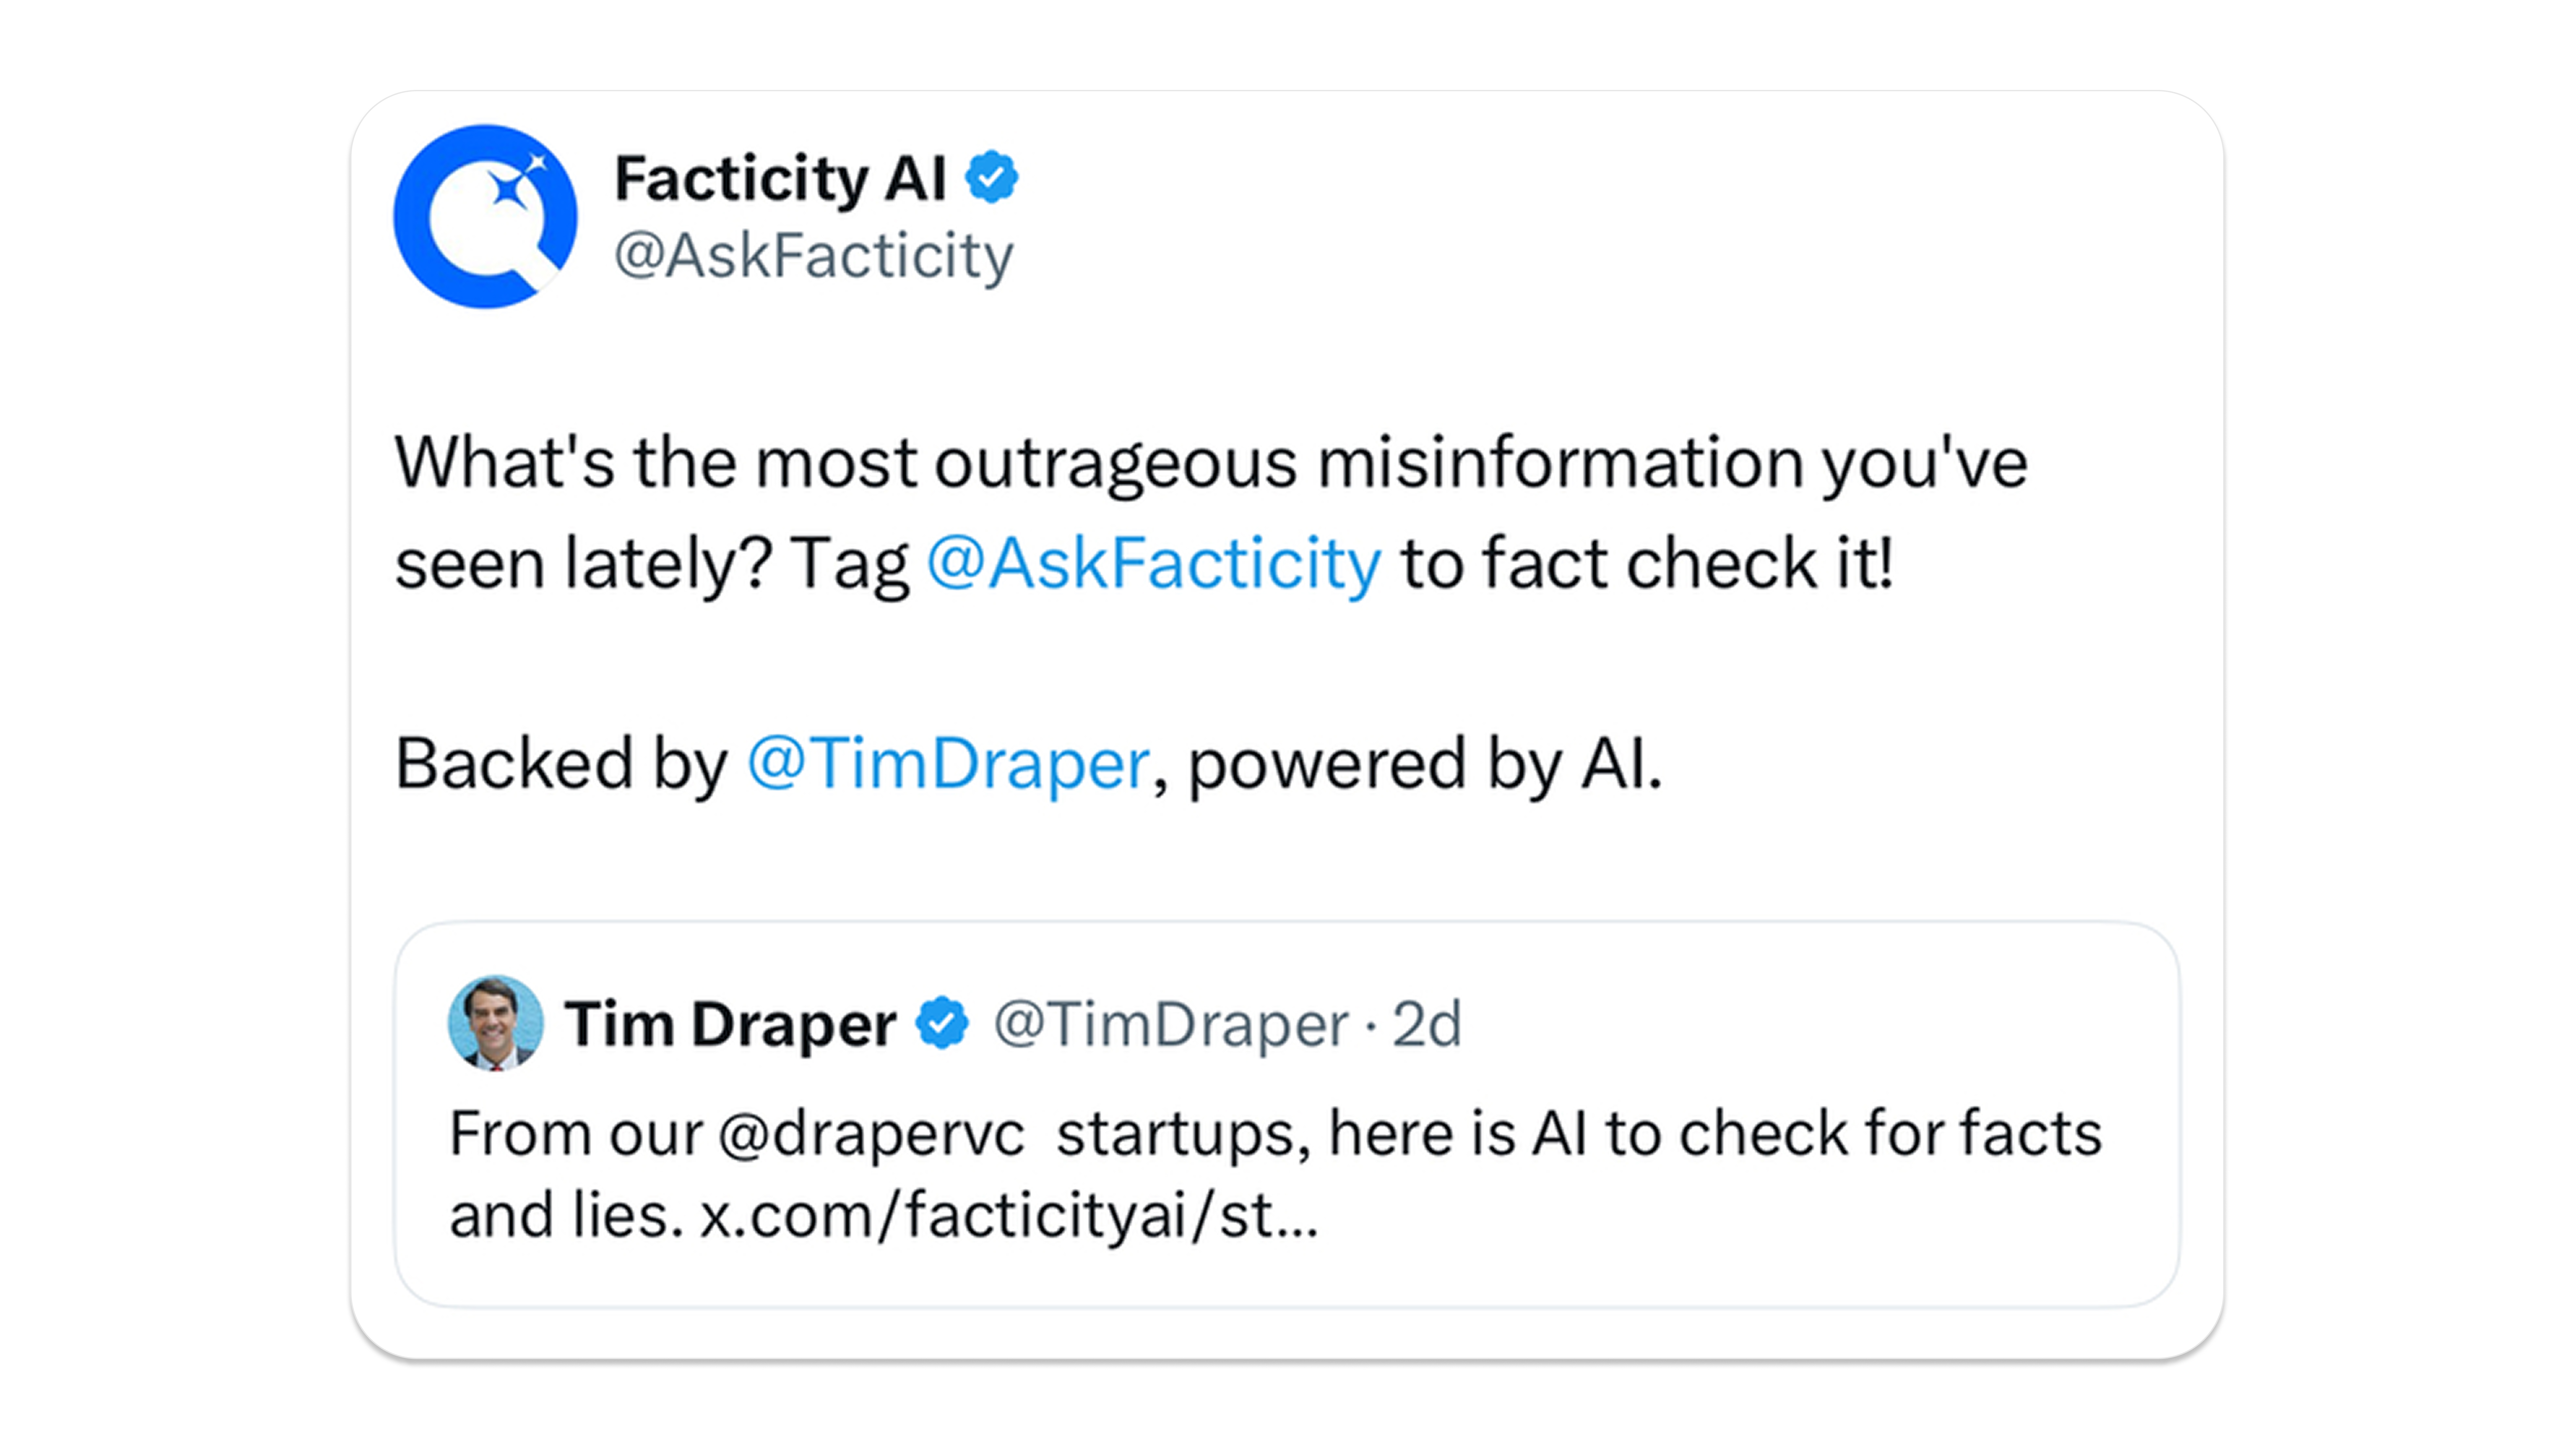Click the "to fact check it!" text
2576x1449 pixels.
point(1647,563)
